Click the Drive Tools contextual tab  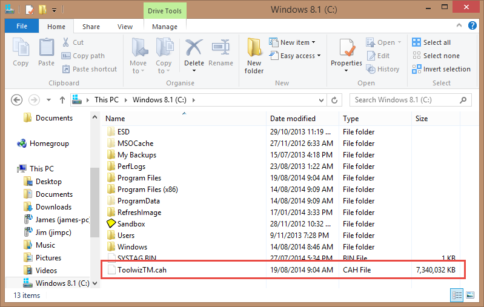pos(165,11)
